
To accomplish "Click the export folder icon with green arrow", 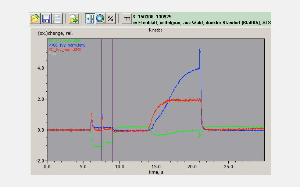I will (x=74, y=19).
